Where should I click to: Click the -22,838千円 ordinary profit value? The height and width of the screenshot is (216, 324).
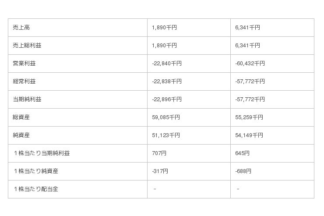(166, 81)
